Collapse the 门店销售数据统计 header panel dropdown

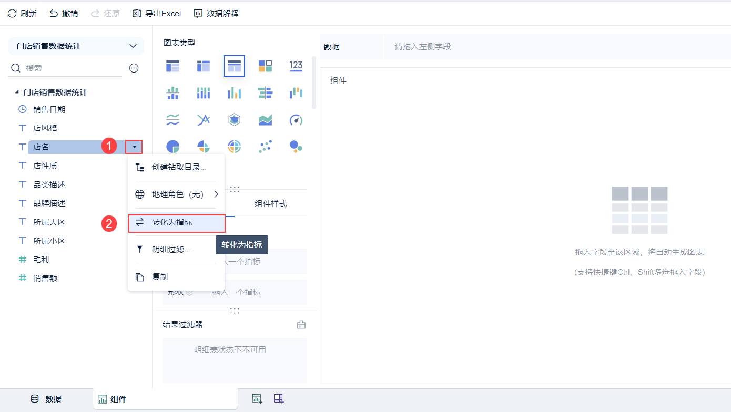133,46
